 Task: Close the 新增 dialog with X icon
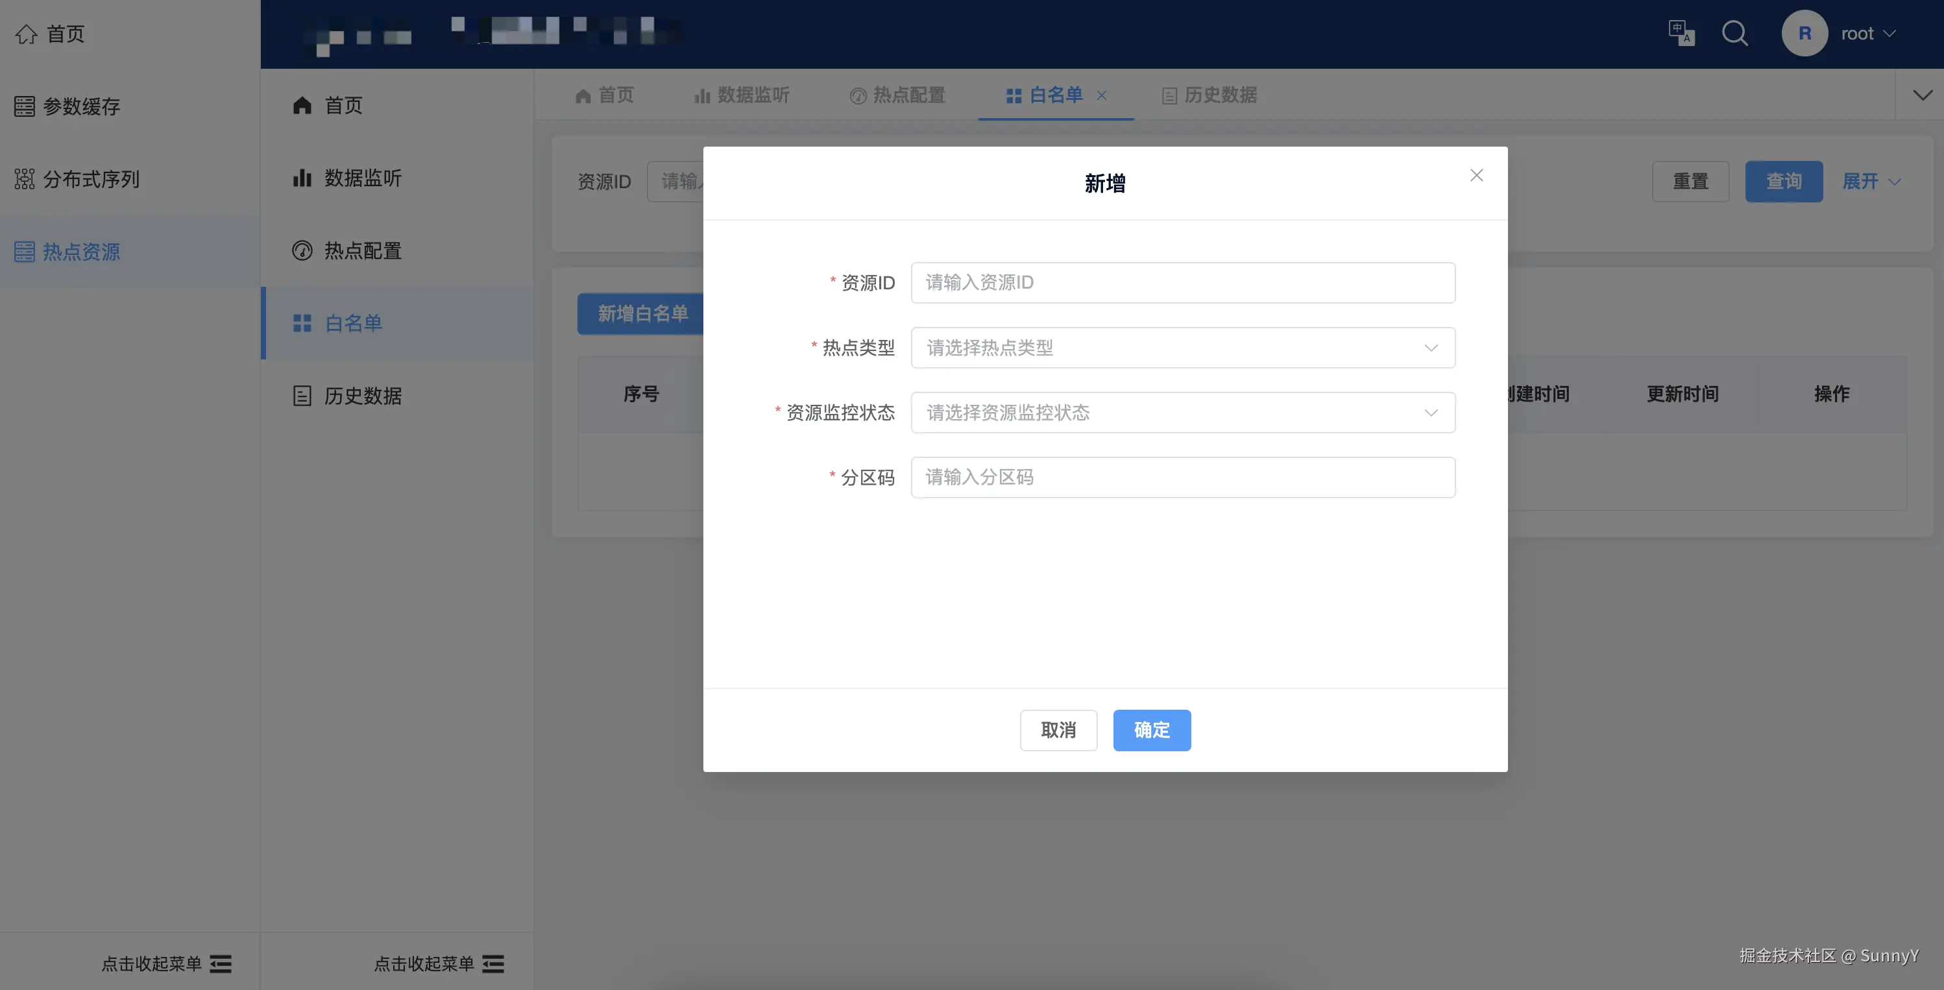(1477, 175)
